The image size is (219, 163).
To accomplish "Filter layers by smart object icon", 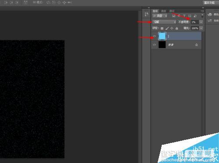I will pos(195,16).
